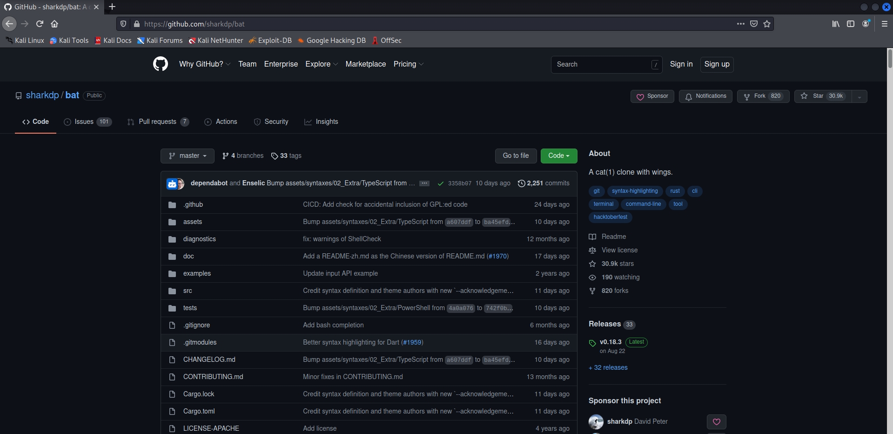
Task: Click the syntax-highlighting topic tag
Action: [x=635, y=191]
